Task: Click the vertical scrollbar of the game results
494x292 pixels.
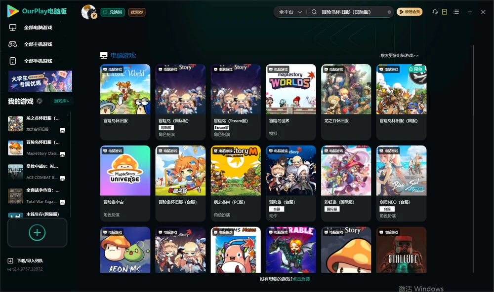Action: tap(473, 159)
